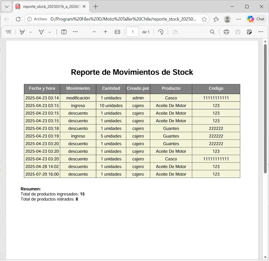The height and width of the screenshot is (261, 269).
Task: Click the page number input field
Action: 133,32
